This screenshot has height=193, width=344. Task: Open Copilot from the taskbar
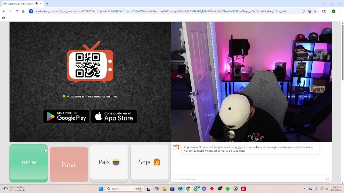157,189
